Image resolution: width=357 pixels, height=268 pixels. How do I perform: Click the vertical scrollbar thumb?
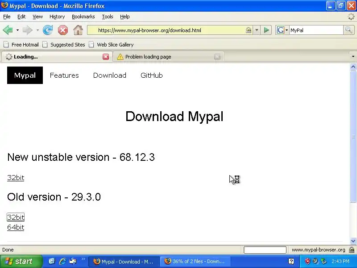pos(353,137)
